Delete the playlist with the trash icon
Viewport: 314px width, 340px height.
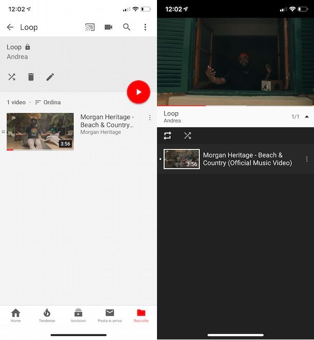click(x=31, y=77)
